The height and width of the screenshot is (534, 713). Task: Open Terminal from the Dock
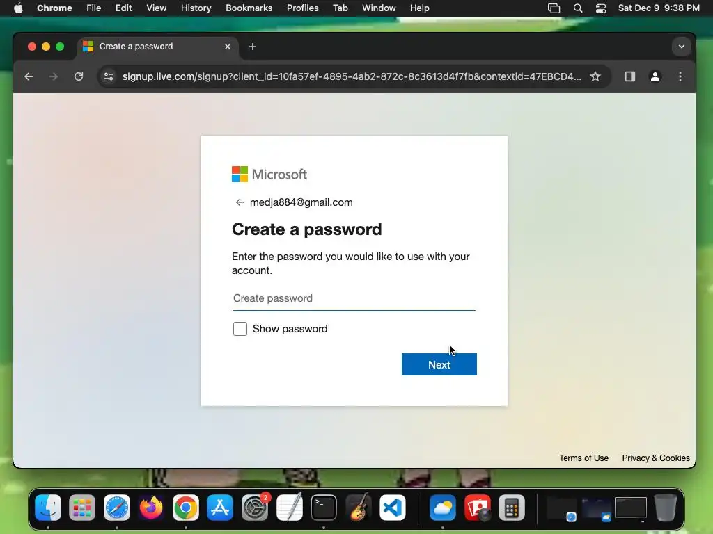(x=324, y=508)
